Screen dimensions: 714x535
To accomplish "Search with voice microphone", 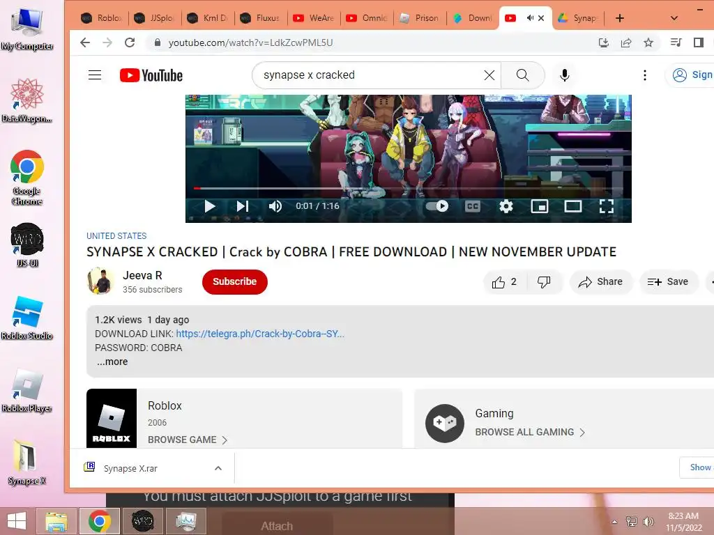I will point(565,75).
